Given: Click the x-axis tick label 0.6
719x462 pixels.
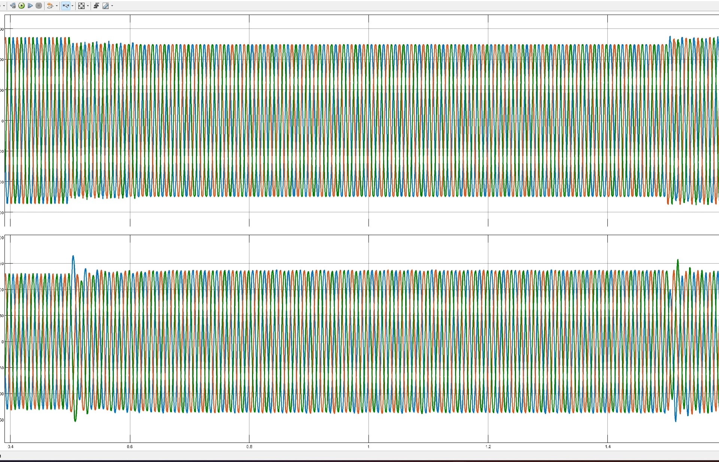Looking at the screenshot, I should pyautogui.click(x=130, y=447).
